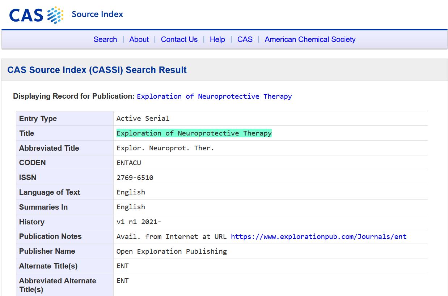Click publication name Exploration of Neuroprotective Therapy in the heading
Image resolution: width=448 pixels, height=296 pixels.
pos(214,96)
